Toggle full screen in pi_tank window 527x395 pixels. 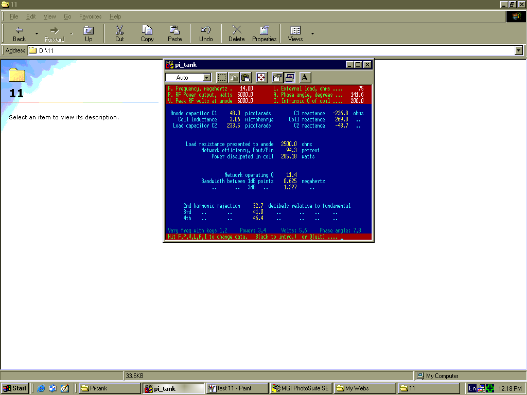(261, 78)
